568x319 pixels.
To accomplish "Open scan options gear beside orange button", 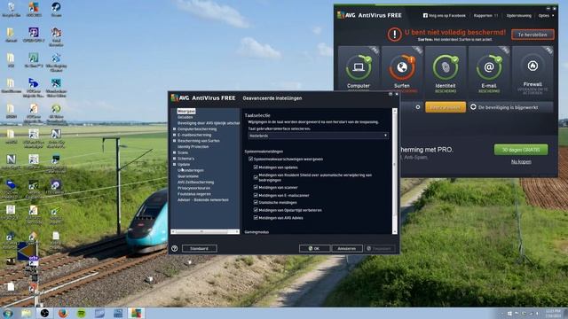I will pyautogui.click(x=418, y=107).
